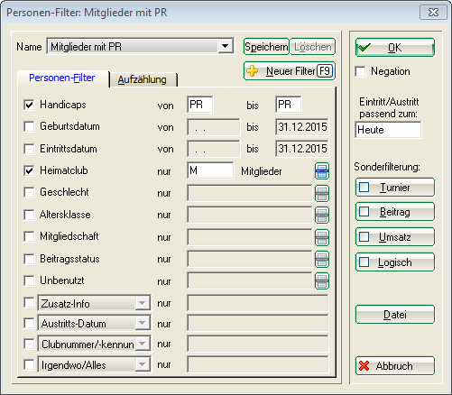Expand the Name filter dropdown
Screen dimensions: 452x395
(225, 46)
